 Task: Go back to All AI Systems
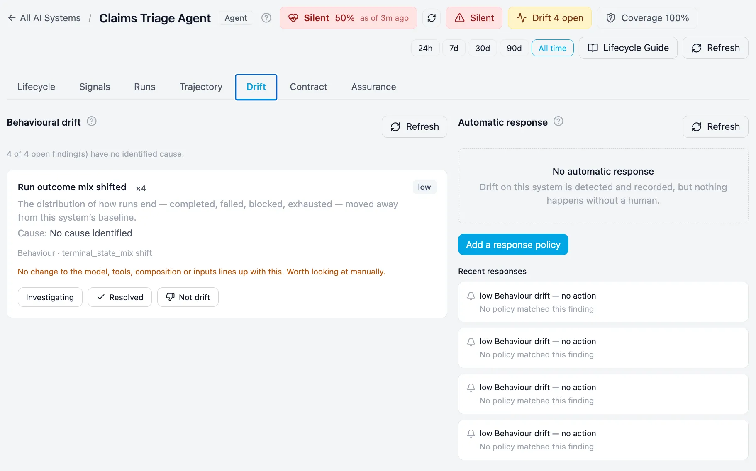click(x=44, y=18)
